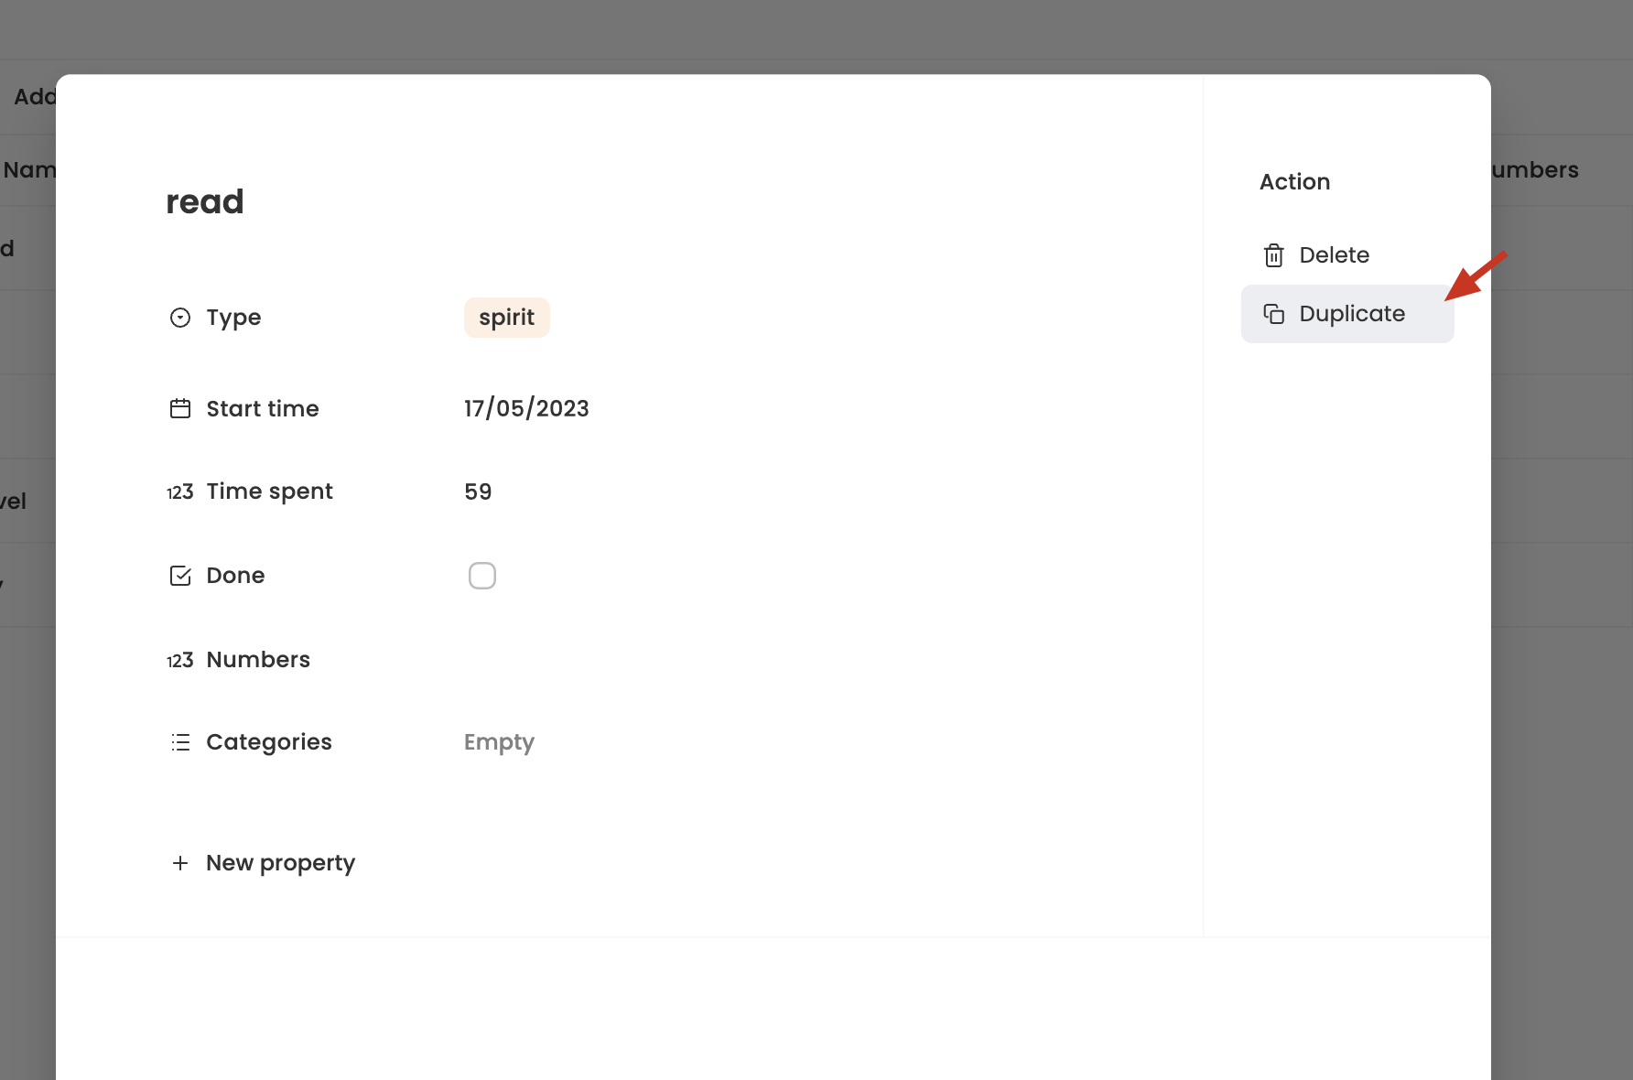
Task: Click the copy icon beside Duplicate
Action: click(1273, 313)
